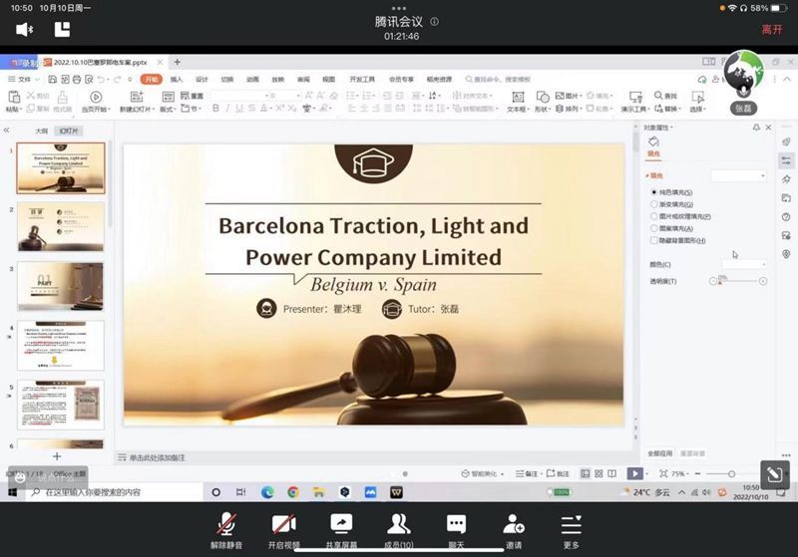Screen dimensions: 798x557
Task: Open the 插入 ribbon tab
Action: [177, 80]
